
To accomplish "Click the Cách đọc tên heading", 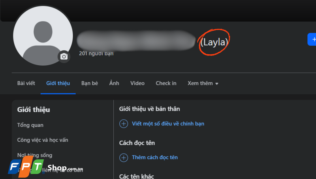I will (137, 143).
